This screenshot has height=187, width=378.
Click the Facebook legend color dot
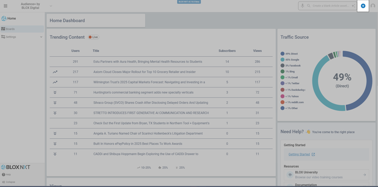[283, 66]
